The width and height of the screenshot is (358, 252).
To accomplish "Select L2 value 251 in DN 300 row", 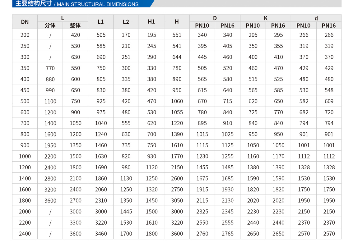I will (x=126, y=57).
